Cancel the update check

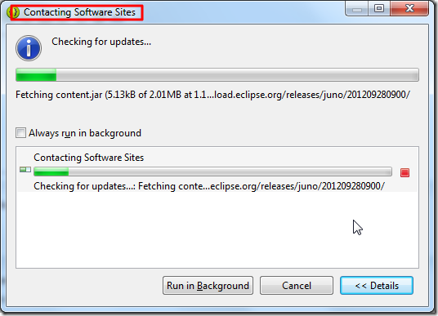tap(297, 285)
